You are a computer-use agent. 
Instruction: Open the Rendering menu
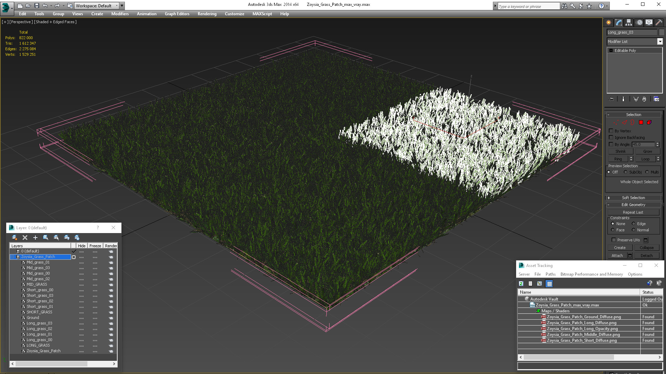[207, 14]
